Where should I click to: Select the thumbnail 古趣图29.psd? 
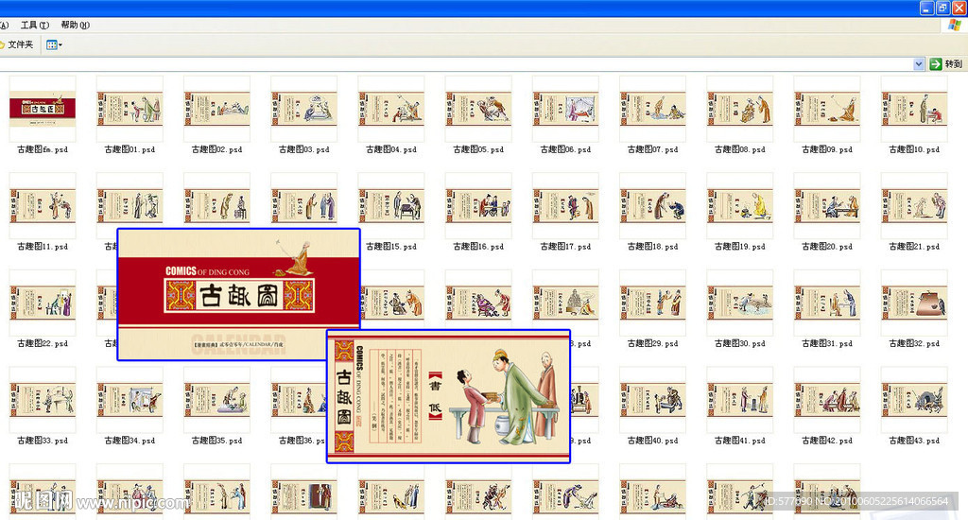(652, 303)
